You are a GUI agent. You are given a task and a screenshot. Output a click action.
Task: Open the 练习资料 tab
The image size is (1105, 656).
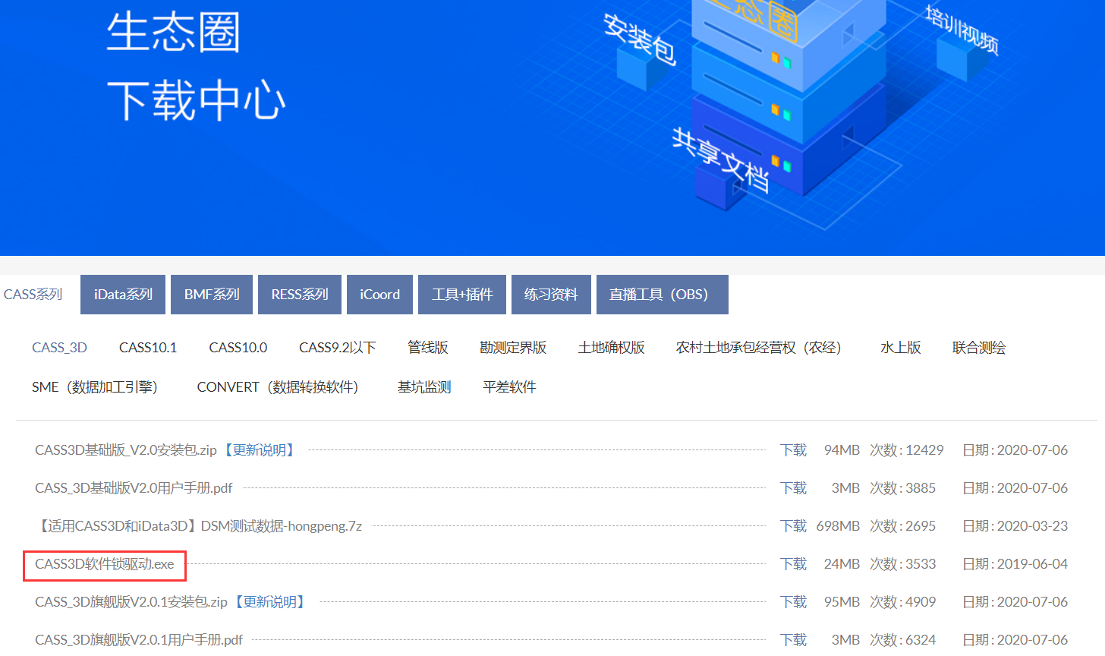[551, 295]
